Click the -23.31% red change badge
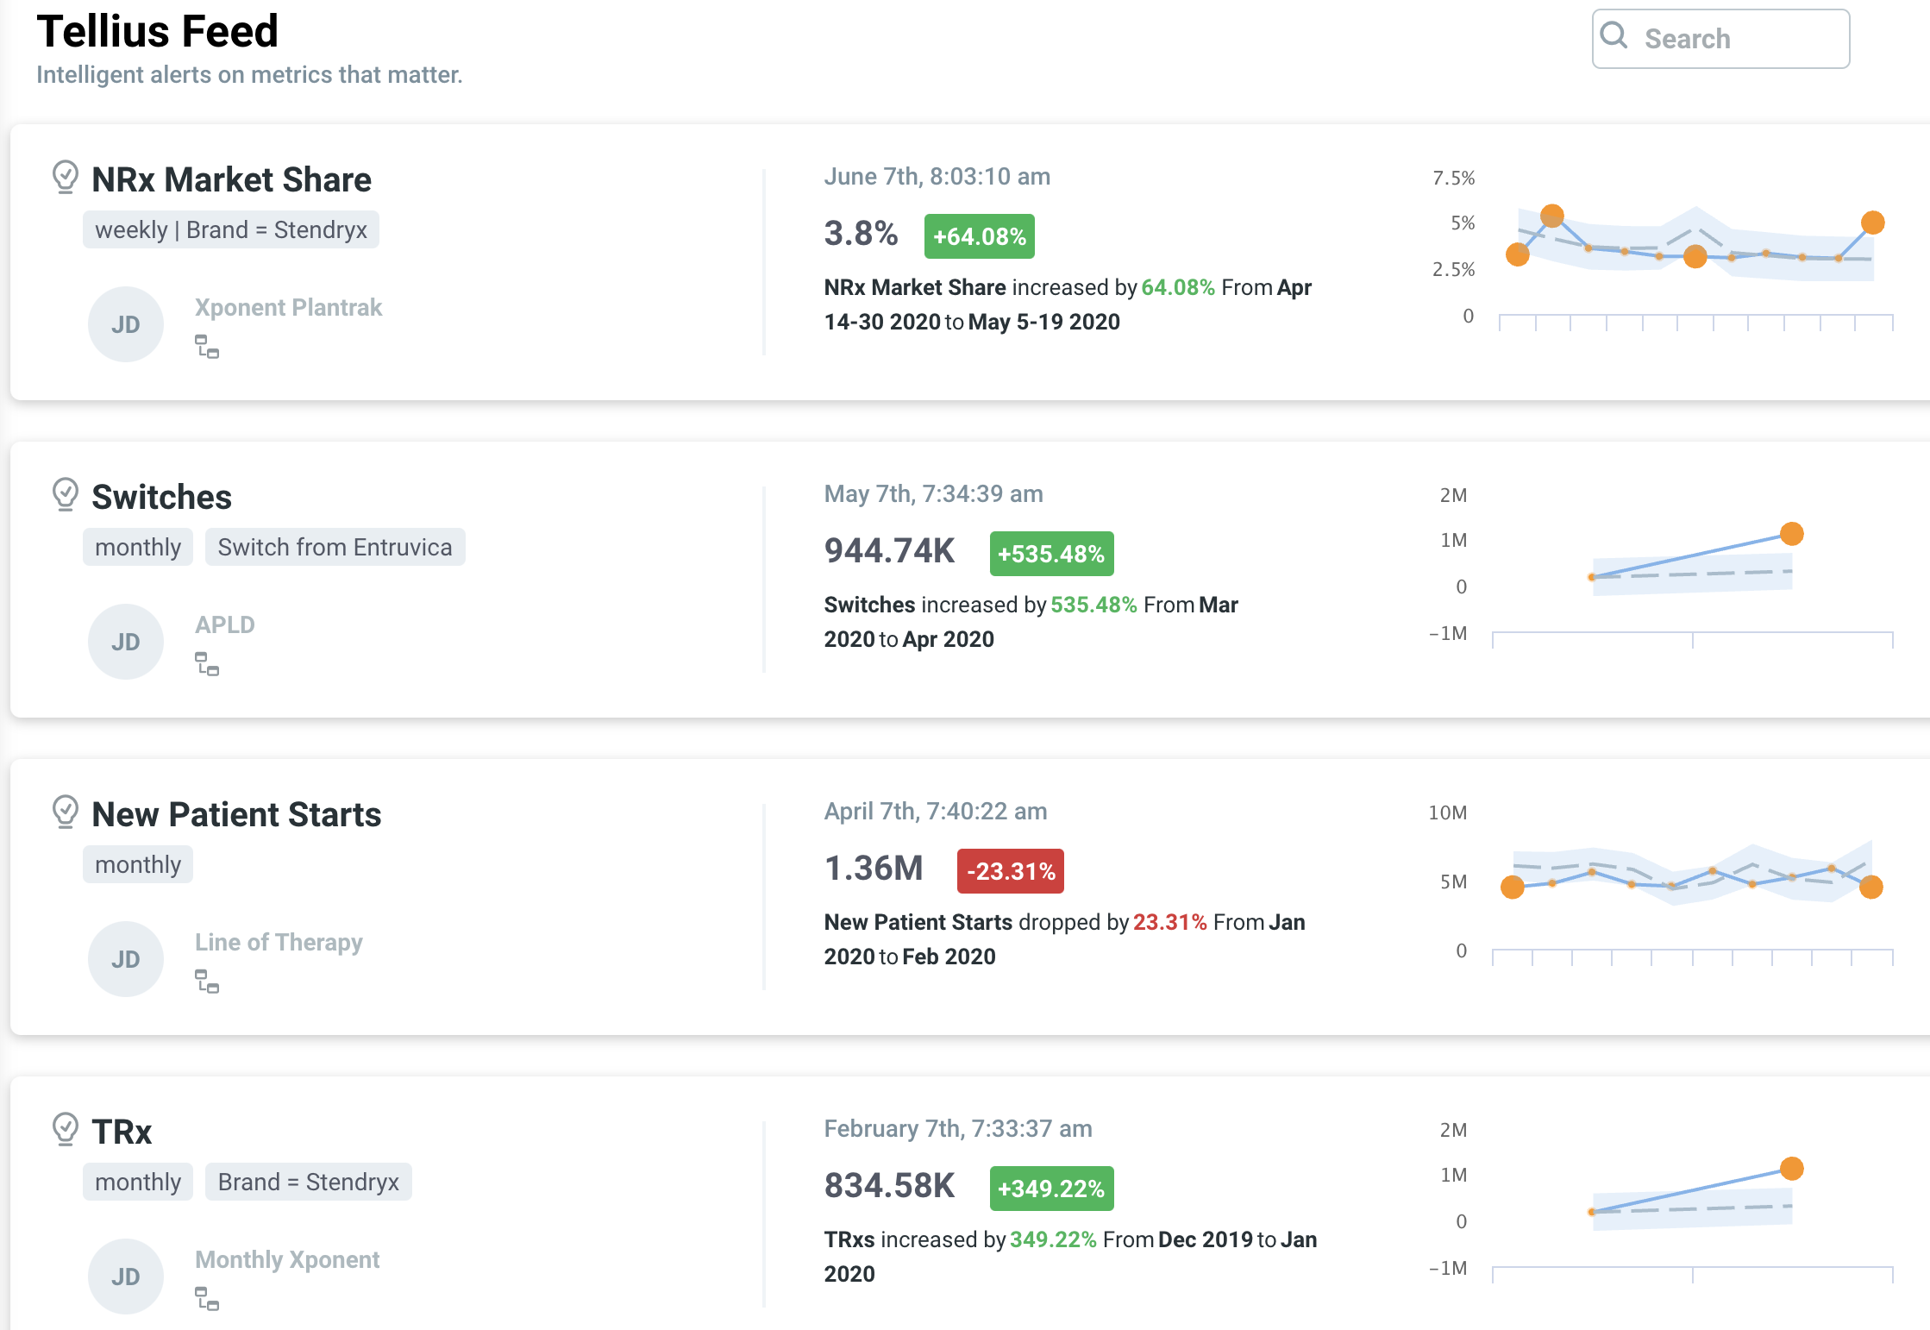The height and width of the screenshot is (1330, 1930). point(1010,871)
